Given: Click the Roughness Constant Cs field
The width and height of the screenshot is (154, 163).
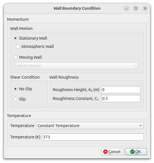Looking at the screenshot, I should point(121,99).
